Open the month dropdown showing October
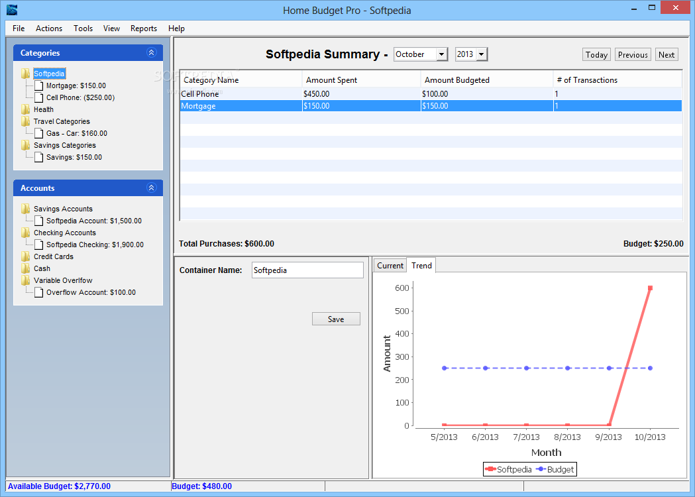This screenshot has height=497, width=695. click(441, 54)
